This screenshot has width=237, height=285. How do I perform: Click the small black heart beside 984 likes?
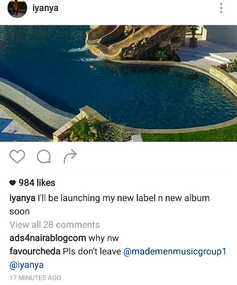click(x=12, y=183)
